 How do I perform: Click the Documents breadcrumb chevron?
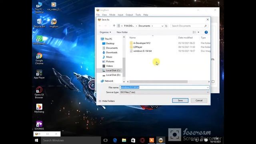(152, 26)
